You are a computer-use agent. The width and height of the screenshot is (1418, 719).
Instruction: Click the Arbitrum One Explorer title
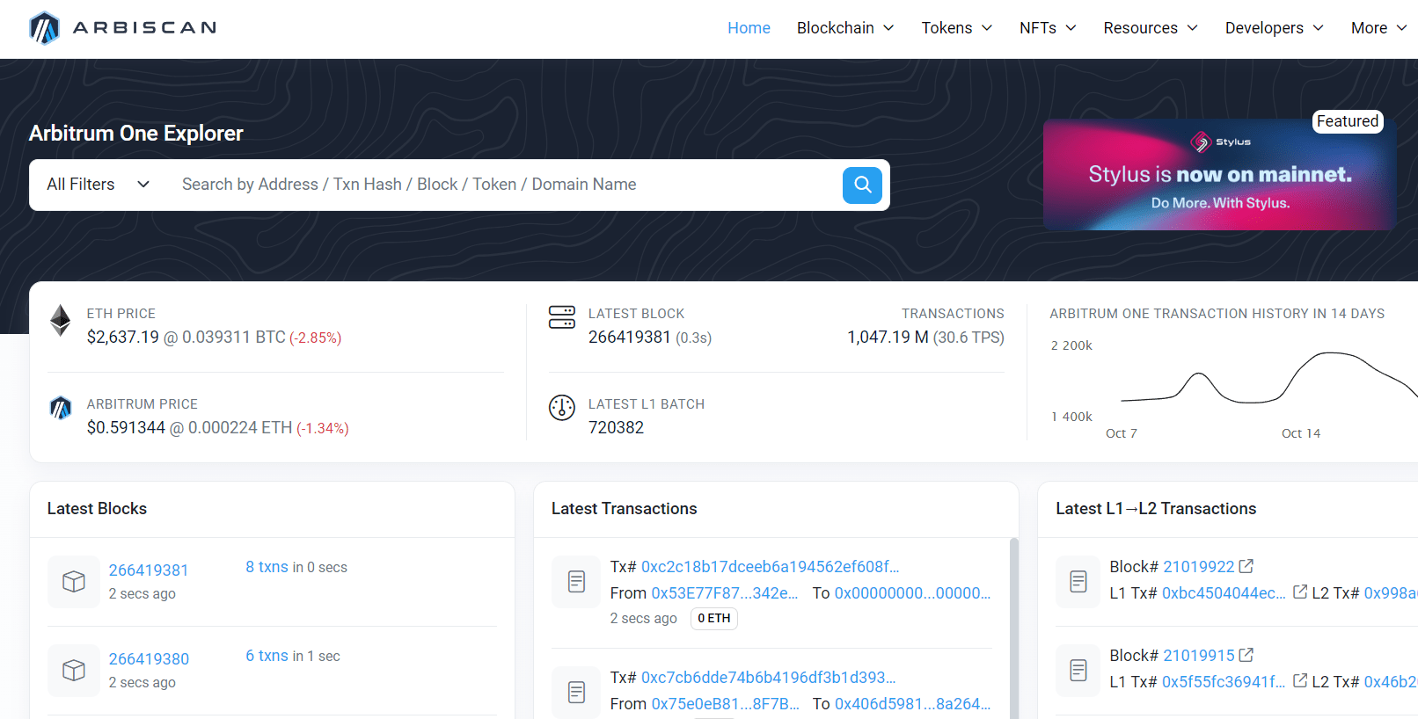[136, 134]
